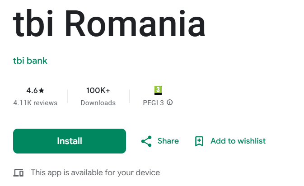Click the word "bank" in developer name
This screenshot has height=186, width=304.
[37, 60]
